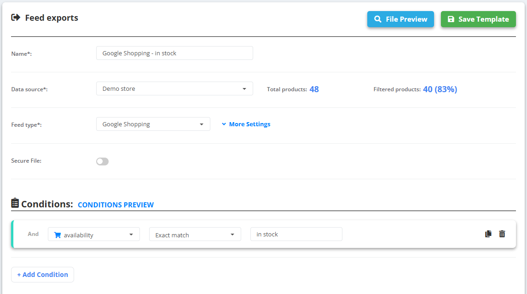The width and height of the screenshot is (527, 294).
Task: Open the Feed type dropdown
Action: pyautogui.click(x=153, y=124)
